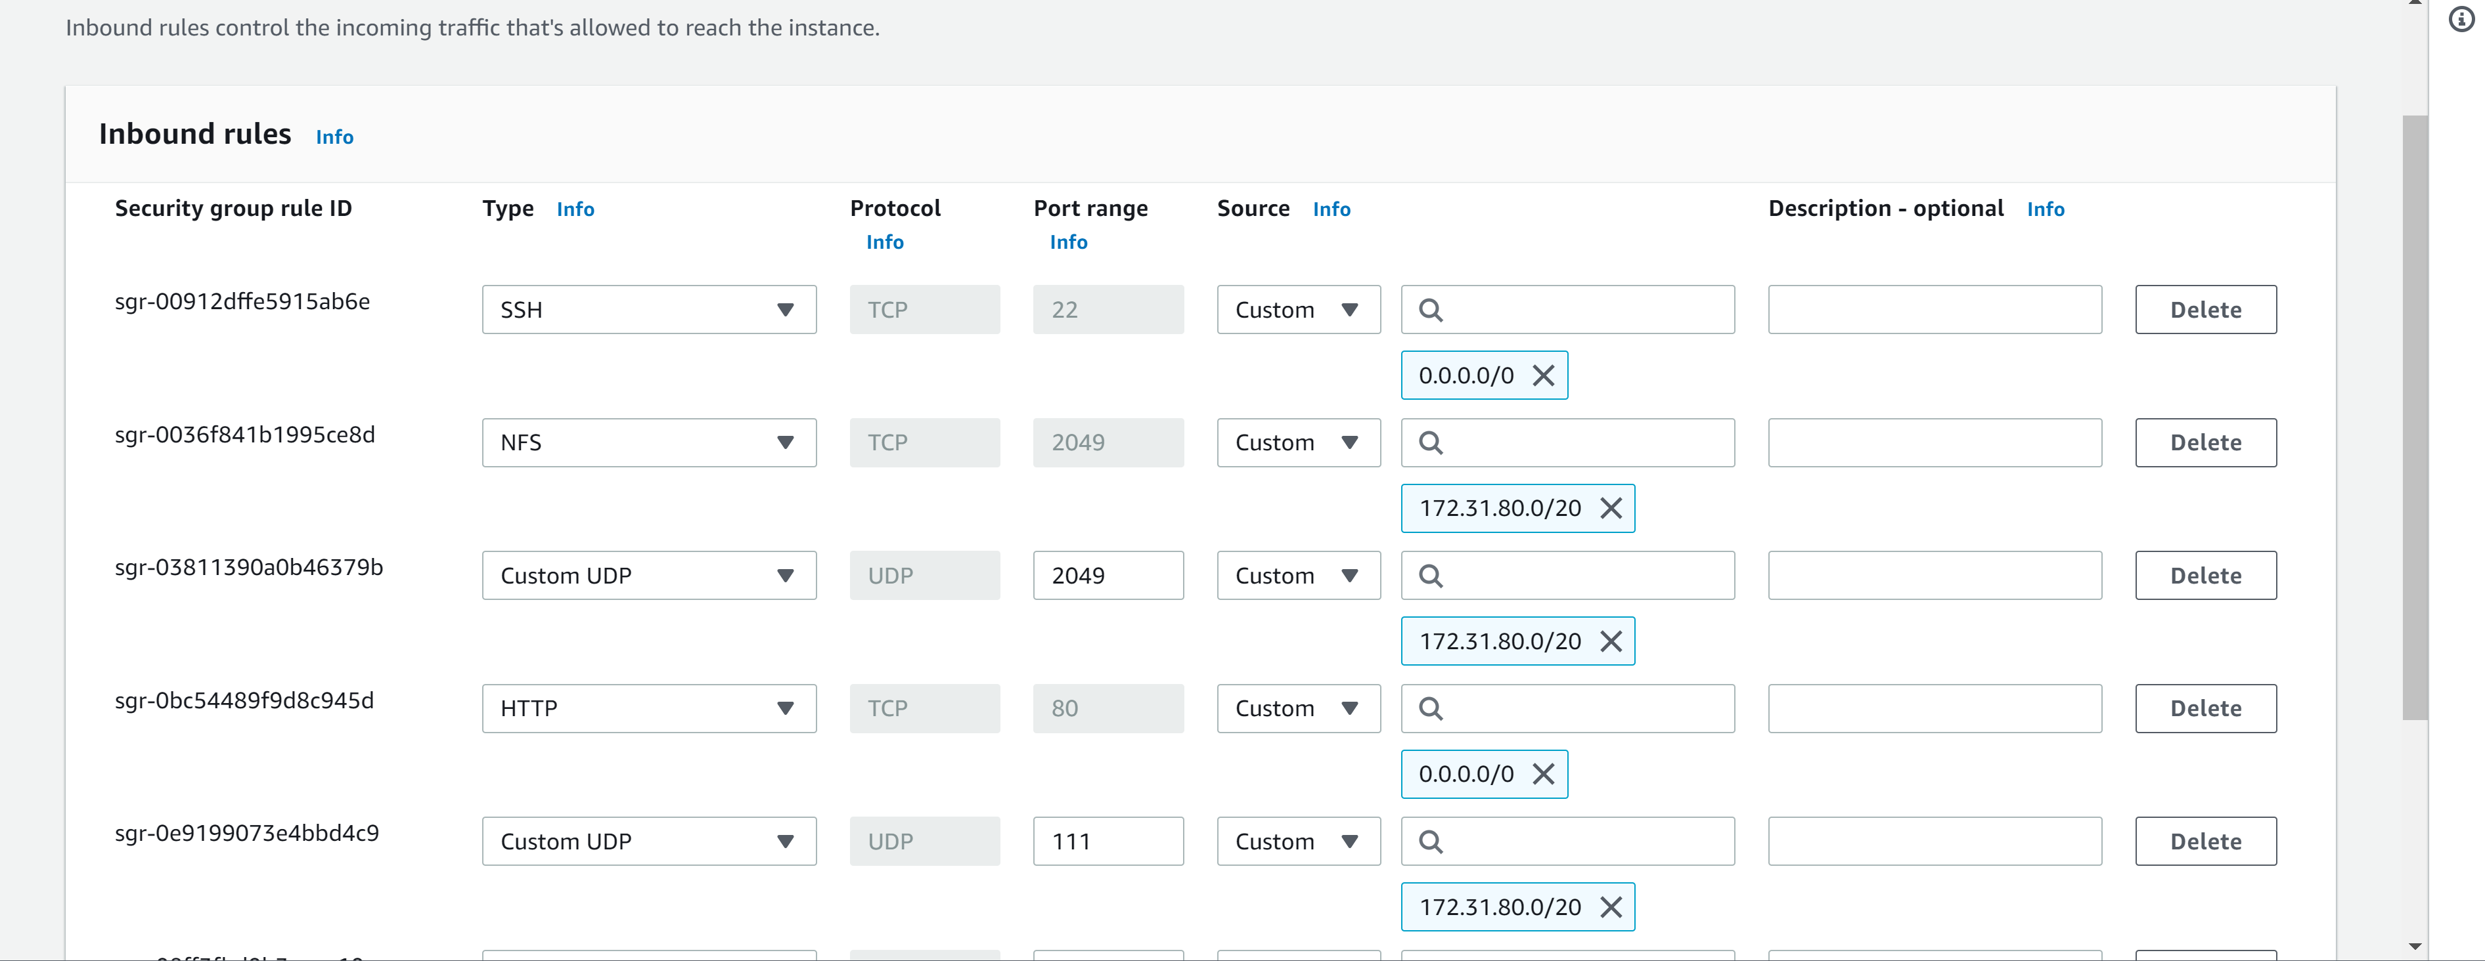
Task: Click search icon in SSH source field
Action: coord(1431,309)
